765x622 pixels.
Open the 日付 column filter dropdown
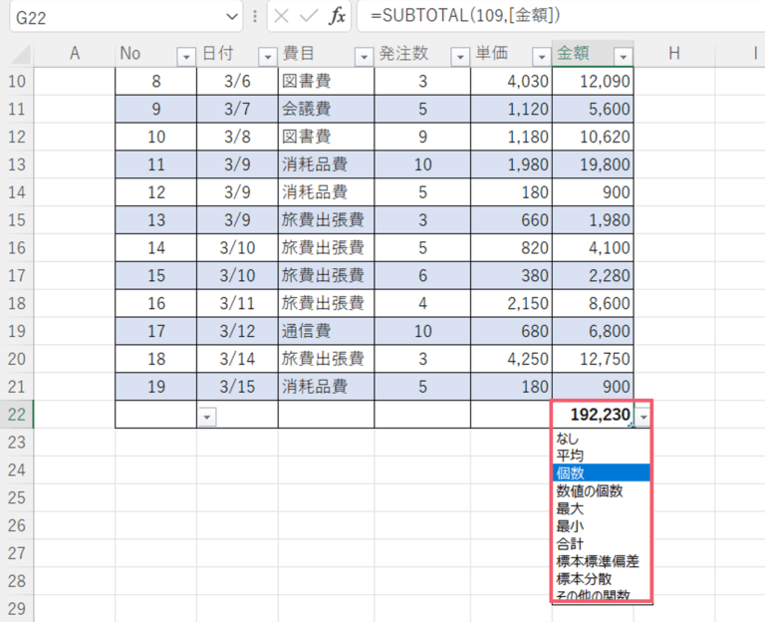[266, 56]
